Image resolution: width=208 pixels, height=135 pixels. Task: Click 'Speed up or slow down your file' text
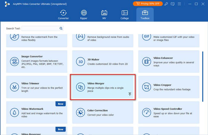(173, 115)
